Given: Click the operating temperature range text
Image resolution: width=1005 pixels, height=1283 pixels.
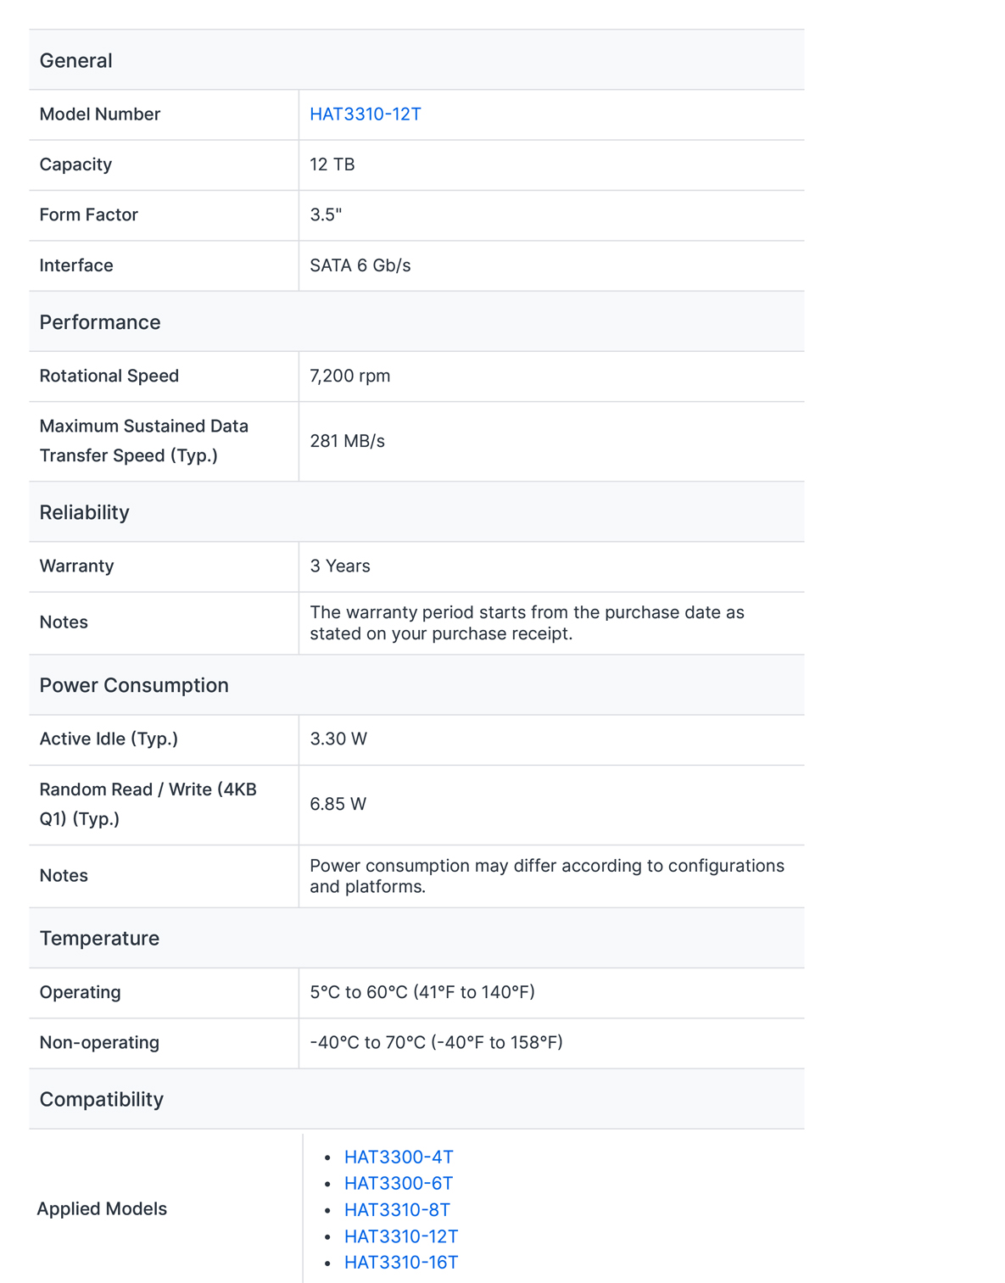Looking at the screenshot, I should 422,992.
